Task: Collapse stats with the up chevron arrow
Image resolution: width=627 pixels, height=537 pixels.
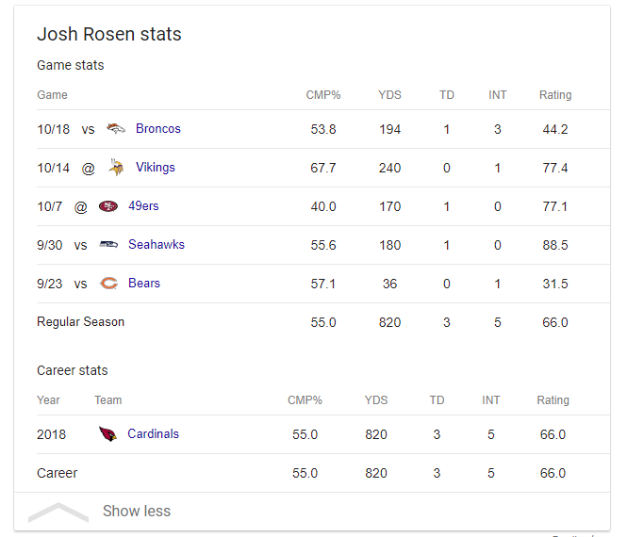Action: pos(58,512)
